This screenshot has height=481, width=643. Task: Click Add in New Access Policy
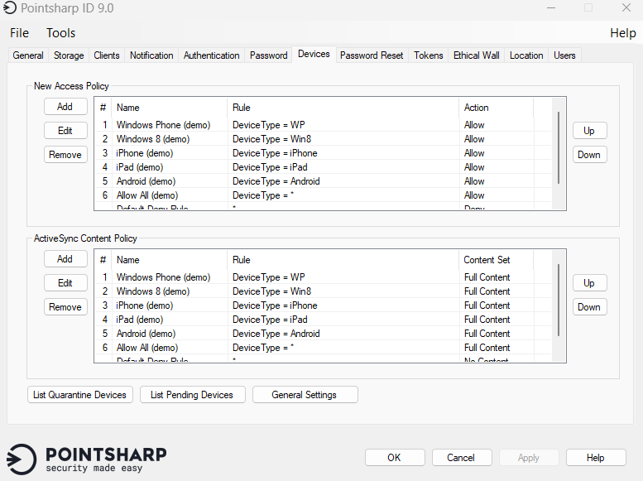pos(65,107)
